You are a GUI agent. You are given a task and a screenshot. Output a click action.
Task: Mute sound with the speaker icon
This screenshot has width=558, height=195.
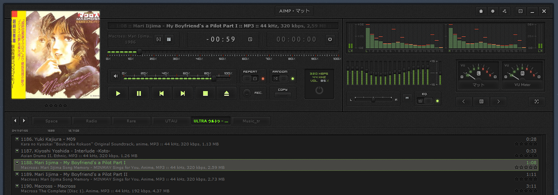pos(115,76)
